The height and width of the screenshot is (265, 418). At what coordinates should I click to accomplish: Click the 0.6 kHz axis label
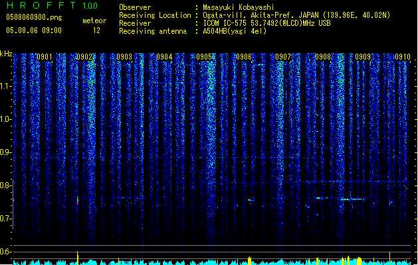6,252
